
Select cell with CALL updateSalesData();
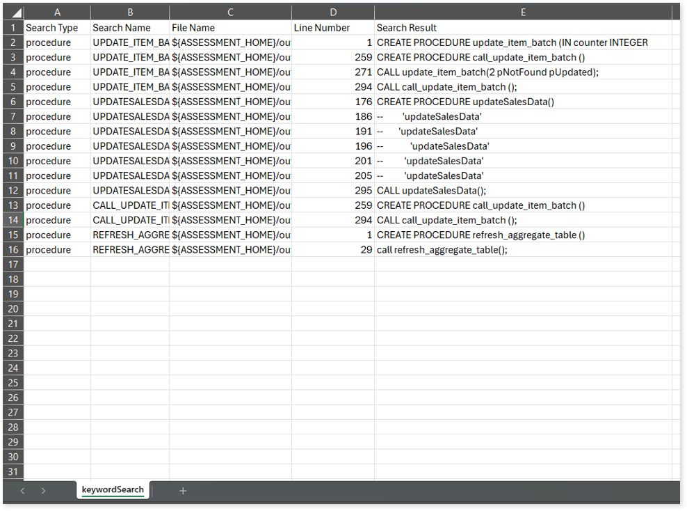click(x=523, y=191)
